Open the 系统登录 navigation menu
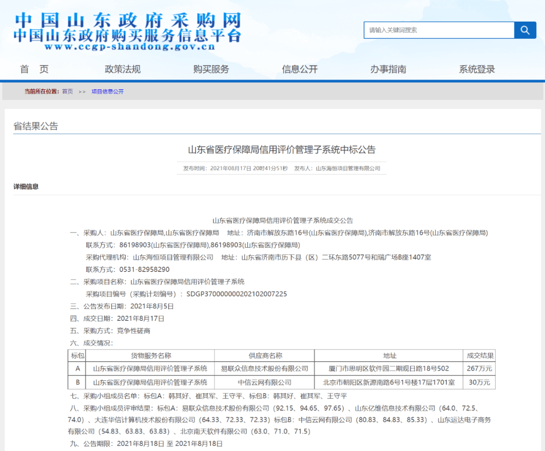 click(477, 69)
